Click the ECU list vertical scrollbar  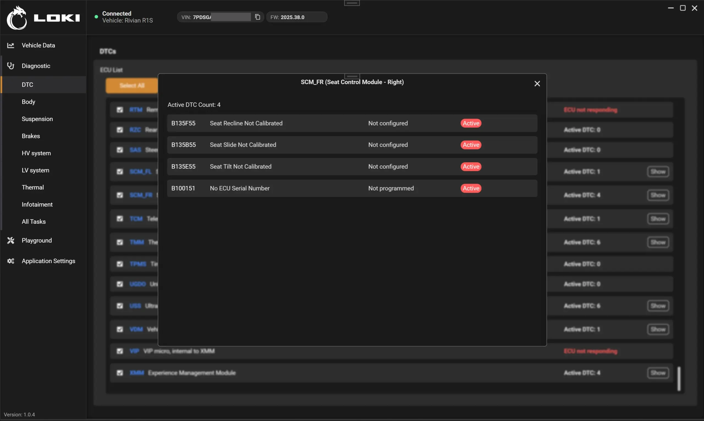tap(679, 379)
